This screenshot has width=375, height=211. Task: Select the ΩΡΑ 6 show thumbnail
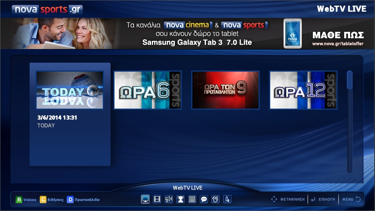[x=148, y=90]
